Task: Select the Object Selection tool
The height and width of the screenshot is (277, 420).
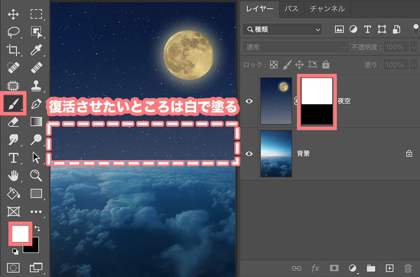Action: (36, 32)
